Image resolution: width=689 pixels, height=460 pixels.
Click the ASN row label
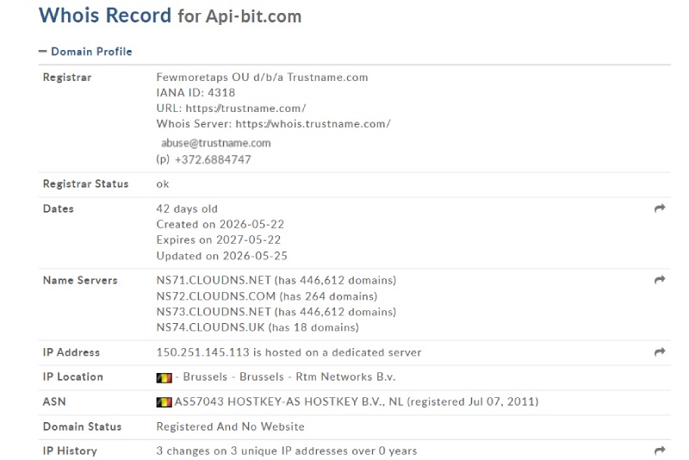point(54,401)
